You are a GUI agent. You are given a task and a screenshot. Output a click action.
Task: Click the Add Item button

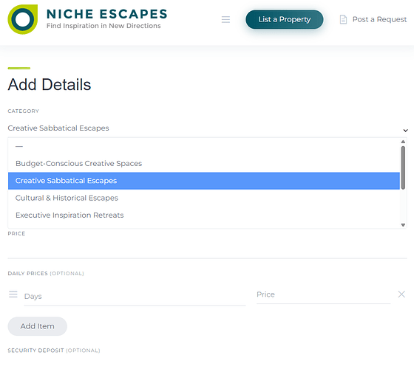pos(37,326)
